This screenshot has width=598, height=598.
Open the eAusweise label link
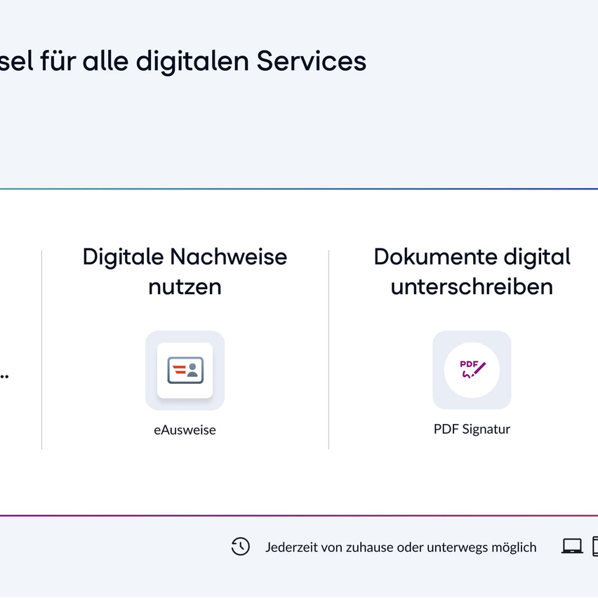[185, 429]
